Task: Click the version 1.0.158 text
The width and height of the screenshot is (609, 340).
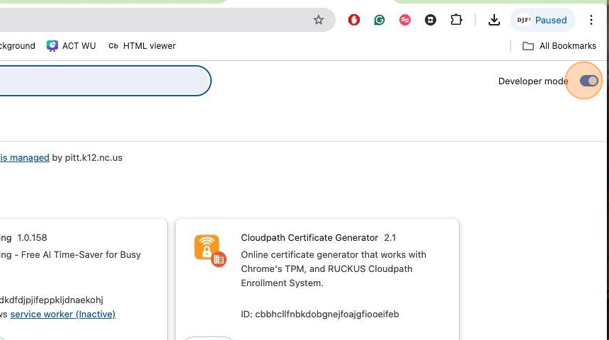Action: point(32,238)
